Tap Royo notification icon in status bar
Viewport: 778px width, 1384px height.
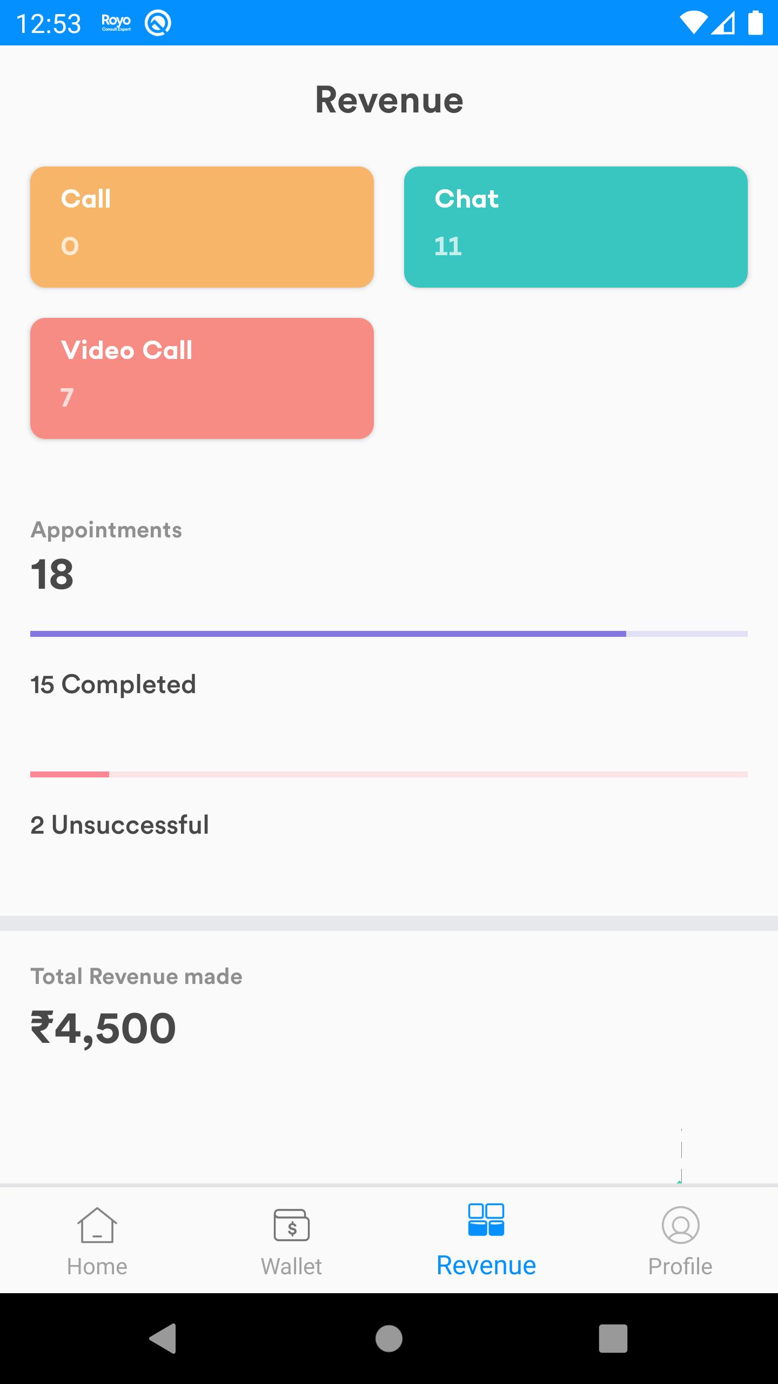(x=116, y=23)
